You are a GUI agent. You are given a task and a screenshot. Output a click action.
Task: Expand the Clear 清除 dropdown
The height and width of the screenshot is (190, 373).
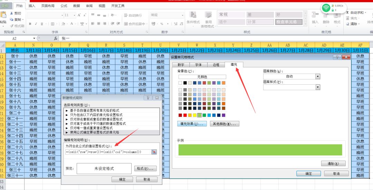(x=359, y=24)
